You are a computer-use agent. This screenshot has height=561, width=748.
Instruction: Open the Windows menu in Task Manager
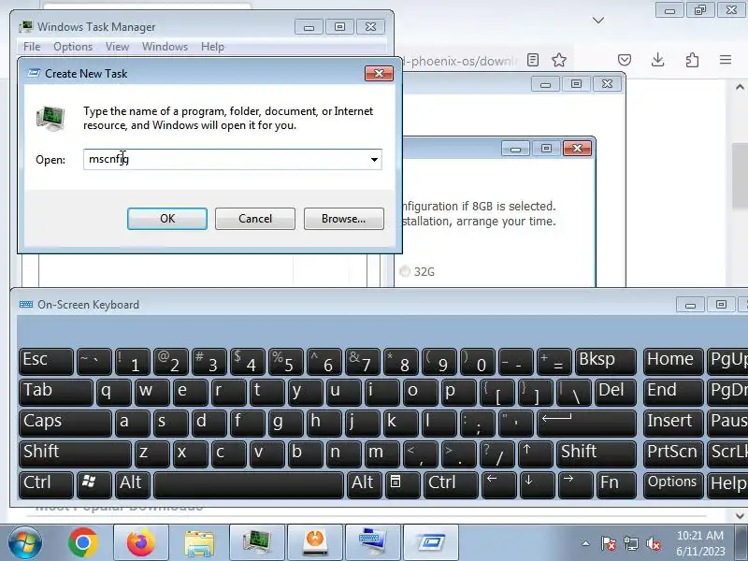click(x=165, y=47)
